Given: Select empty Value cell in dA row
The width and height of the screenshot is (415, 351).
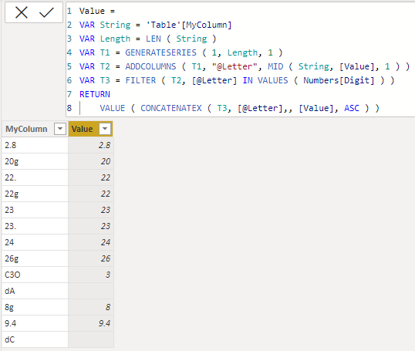Looking at the screenshot, I should coord(91,291).
